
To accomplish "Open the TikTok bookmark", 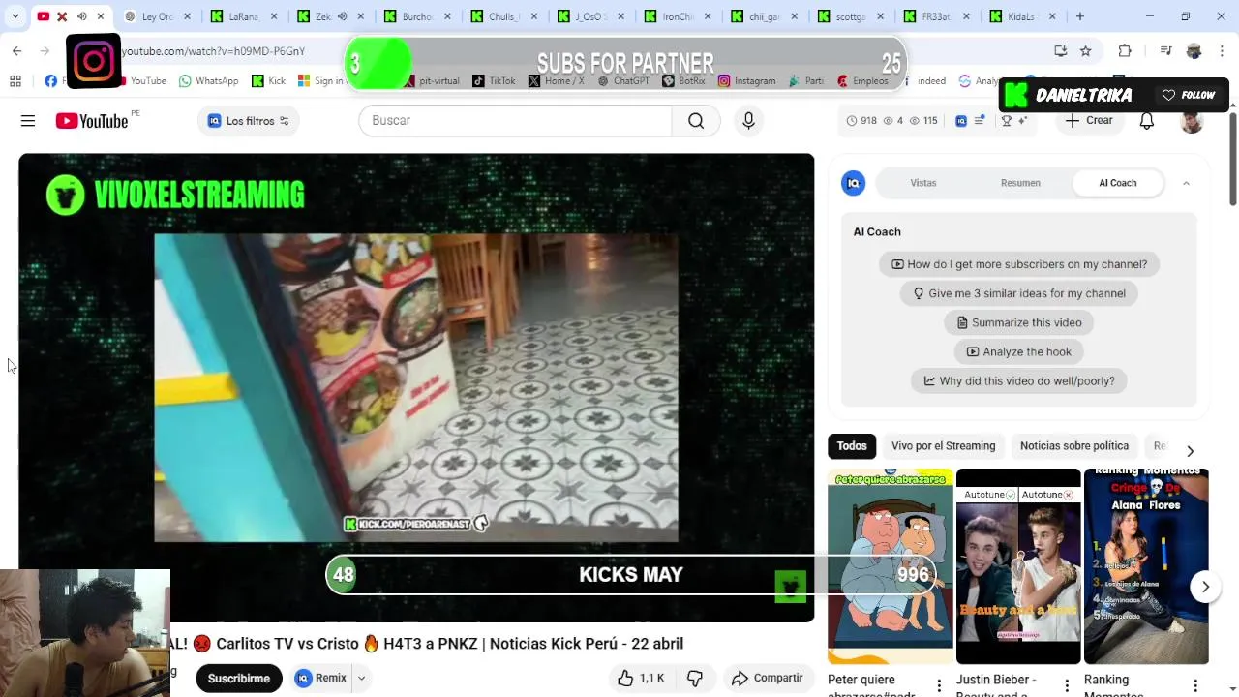I will pyautogui.click(x=494, y=81).
